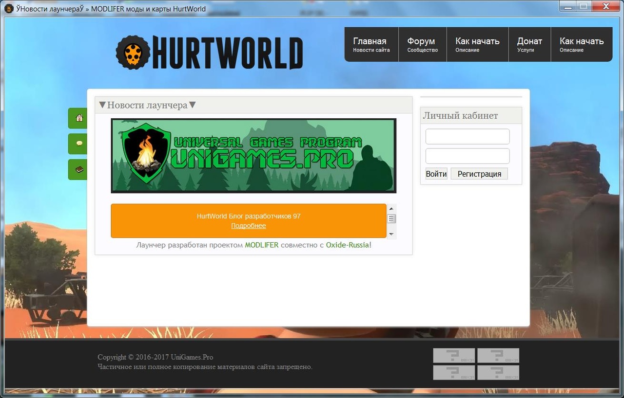This screenshot has width=624, height=398.
Task: Click the UniGames.Pro banner image
Action: point(253,156)
